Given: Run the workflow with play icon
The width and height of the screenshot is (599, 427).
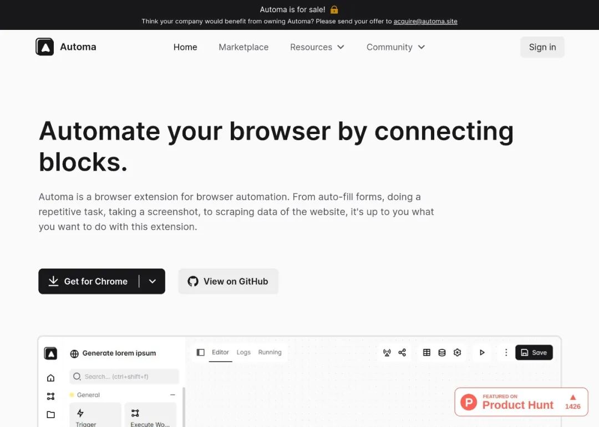Looking at the screenshot, I should click(482, 352).
